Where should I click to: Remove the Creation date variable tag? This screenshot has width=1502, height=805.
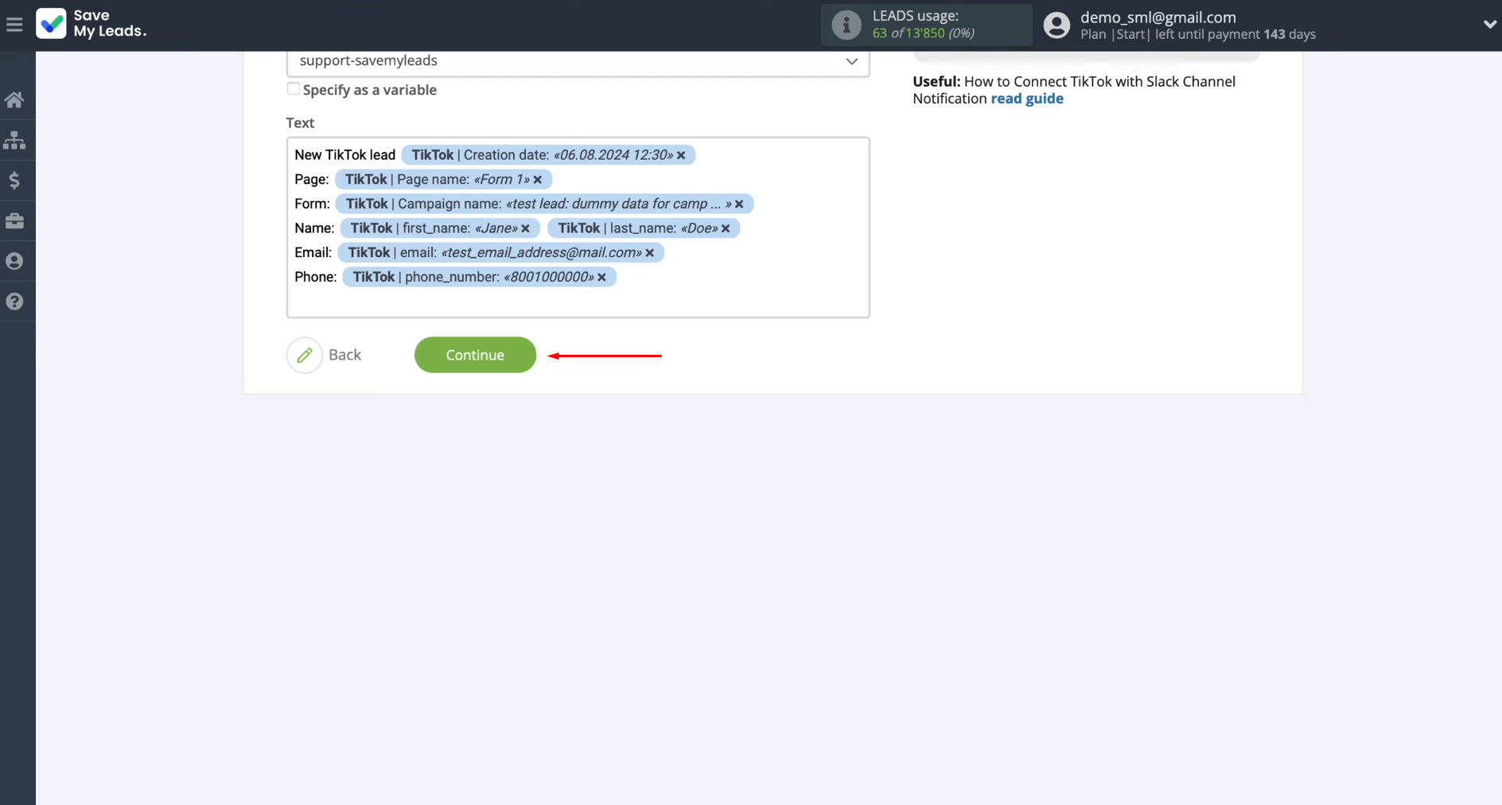(x=681, y=155)
